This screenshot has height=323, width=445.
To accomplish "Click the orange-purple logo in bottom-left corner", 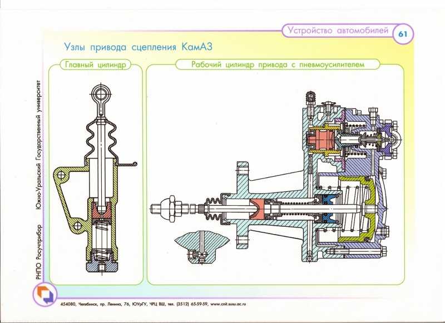I will pos(46,295).
